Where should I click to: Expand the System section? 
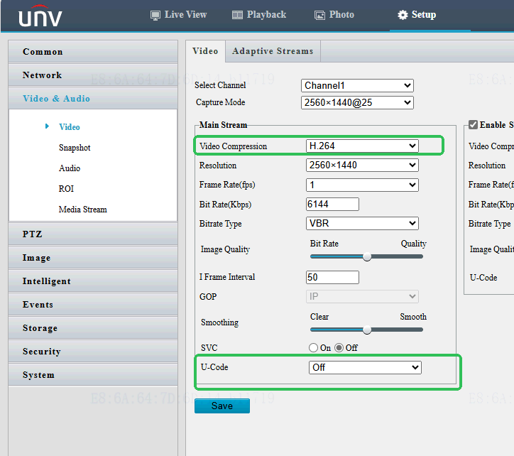[93, 374]
